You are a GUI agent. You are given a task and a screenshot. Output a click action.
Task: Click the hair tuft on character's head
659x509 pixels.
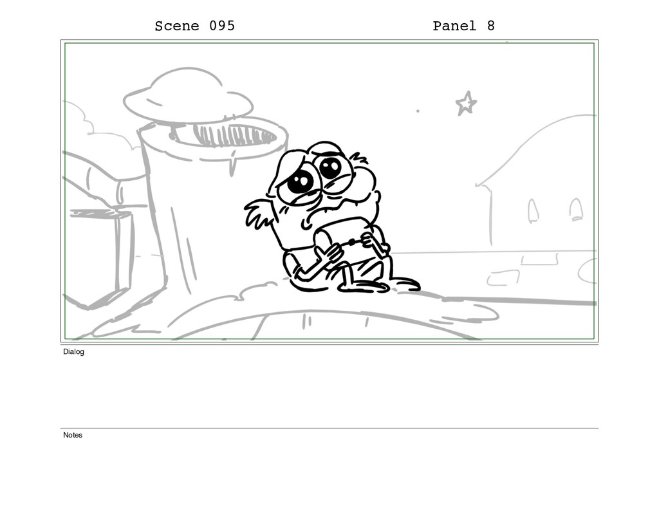click(359, 159)
